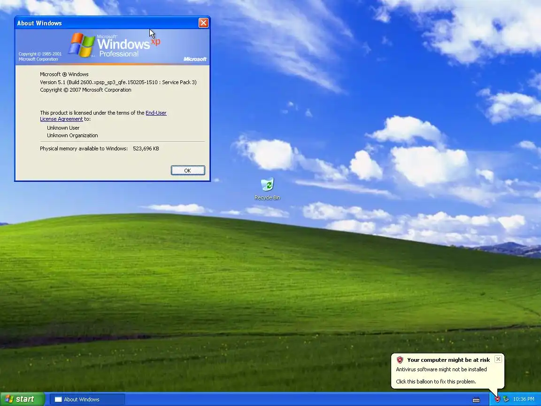Click the 'Unknown Organization' text
Image resolution: width=541 pixels, height=406 pixels.
pyautogui.click(x=72, y=135)
